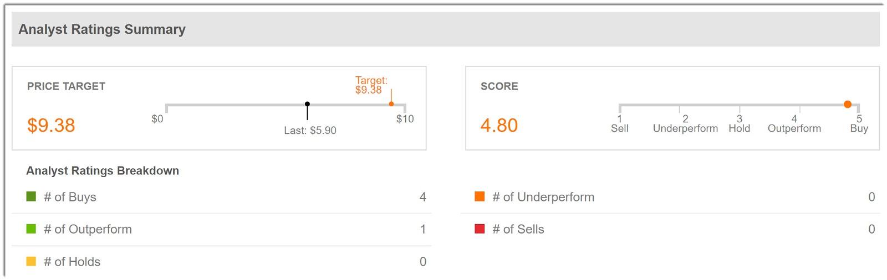887x280 pixels.
Task: Click the yellow Holds legend square
Action: pyautogui.click(x=31, y=261)
